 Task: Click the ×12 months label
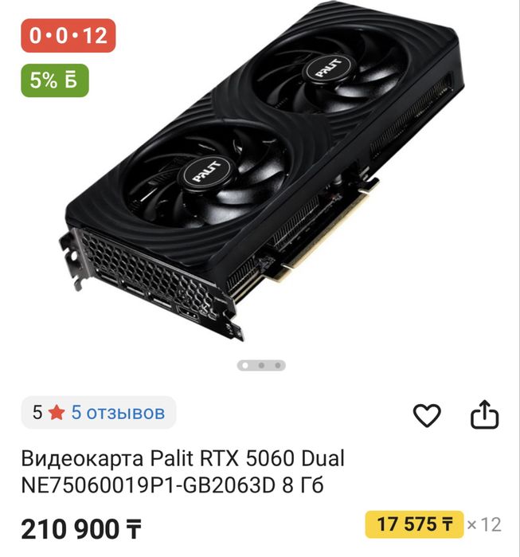pos(484,524)
